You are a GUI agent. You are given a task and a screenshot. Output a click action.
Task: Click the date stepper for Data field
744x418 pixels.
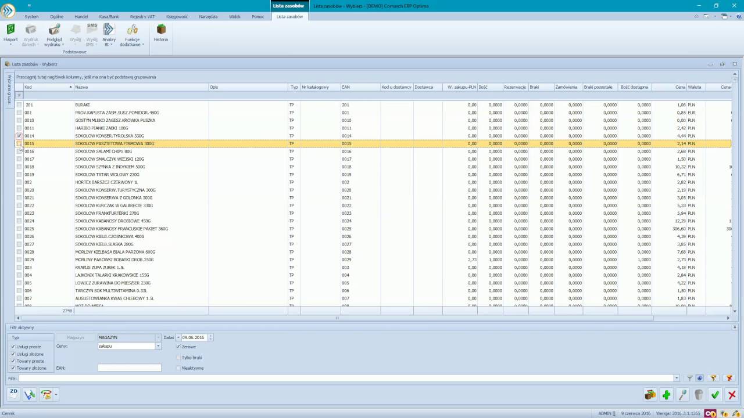point(210,337)
